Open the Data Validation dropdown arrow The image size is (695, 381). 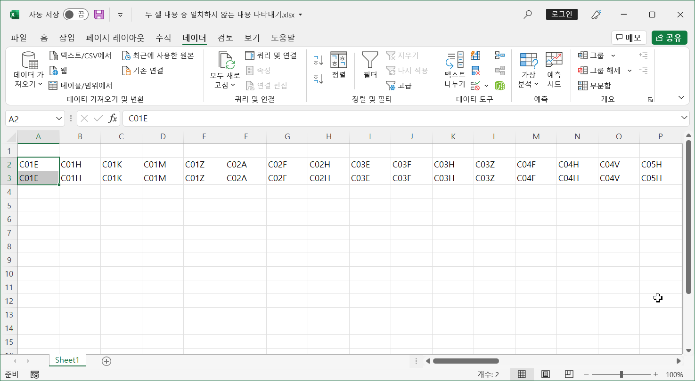[486, 86]
